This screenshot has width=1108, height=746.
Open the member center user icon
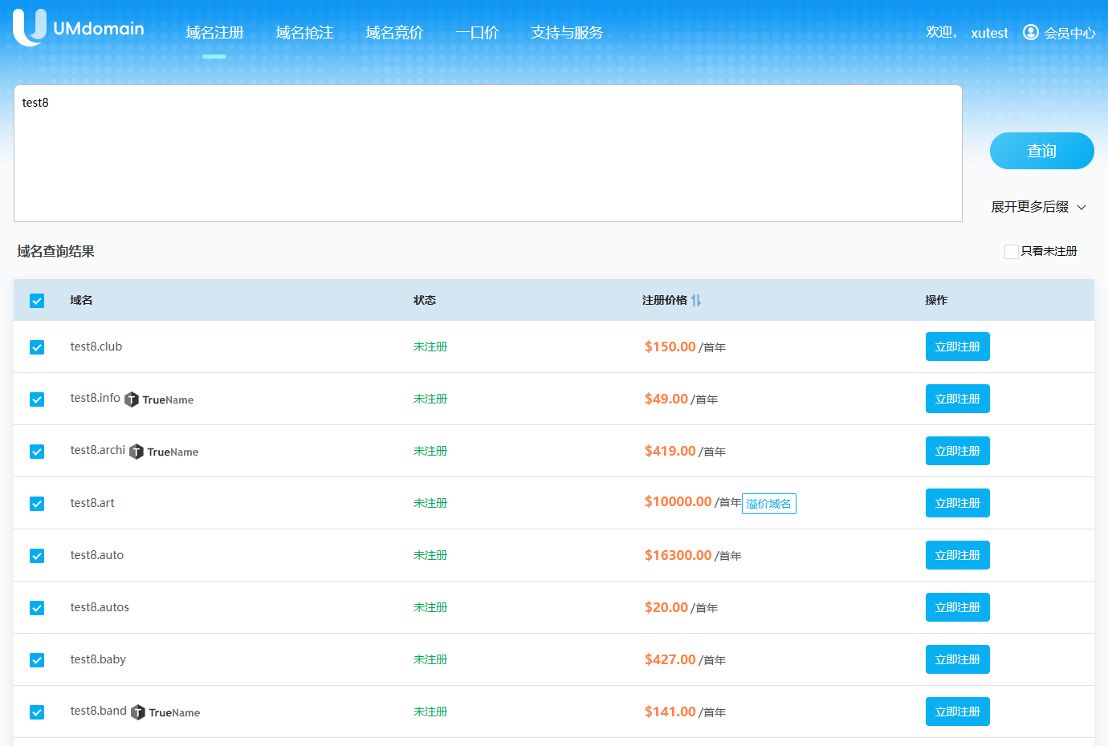(1030, 32)
